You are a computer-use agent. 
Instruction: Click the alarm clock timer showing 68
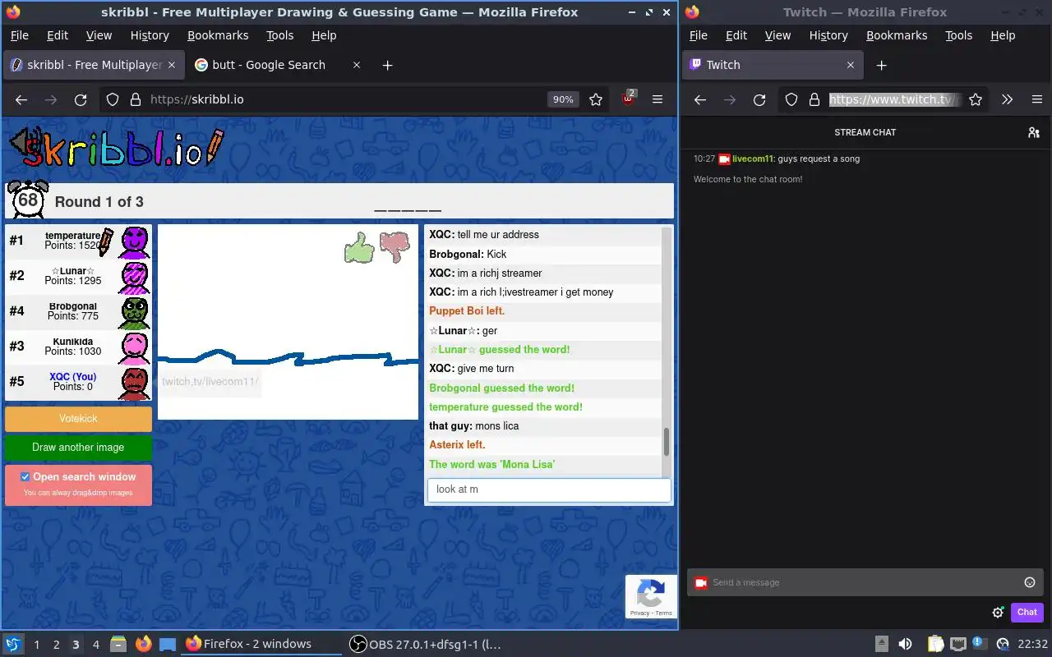point(28,200)
